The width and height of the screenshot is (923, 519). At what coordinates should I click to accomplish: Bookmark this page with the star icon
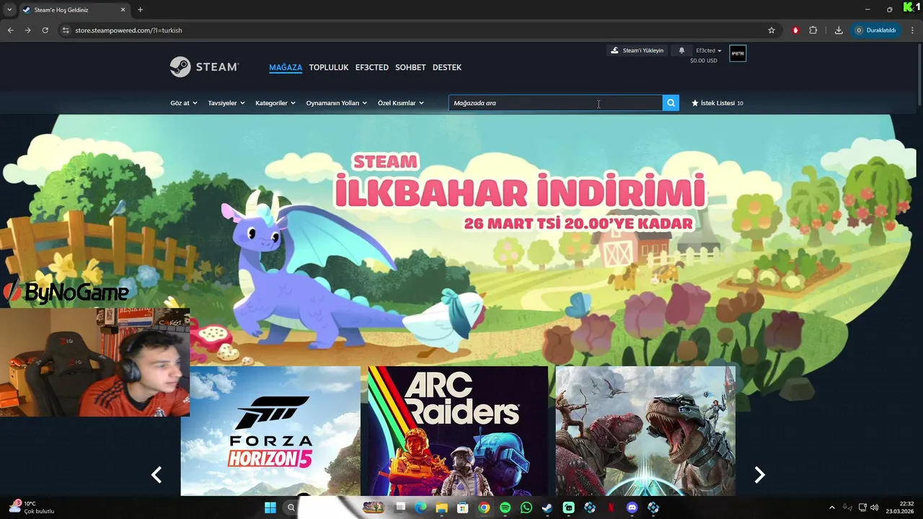[x=772, y=30]
